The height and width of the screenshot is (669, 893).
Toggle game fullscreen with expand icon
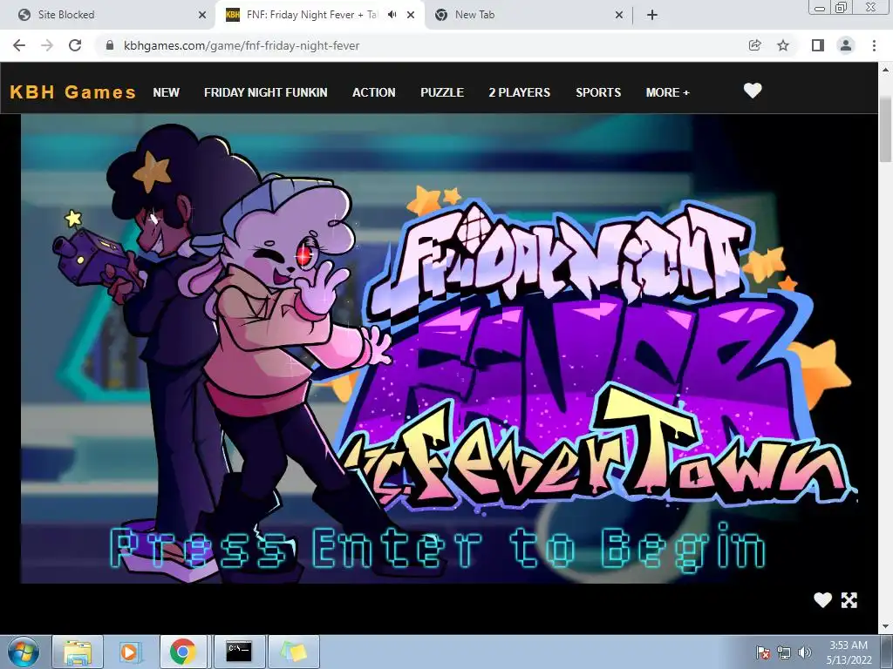849,600
